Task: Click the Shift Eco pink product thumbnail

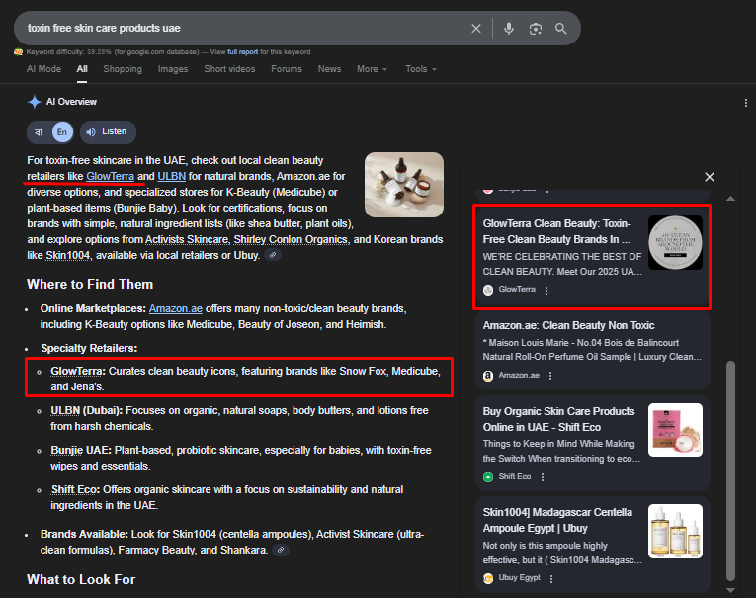Action: point(675,430)
